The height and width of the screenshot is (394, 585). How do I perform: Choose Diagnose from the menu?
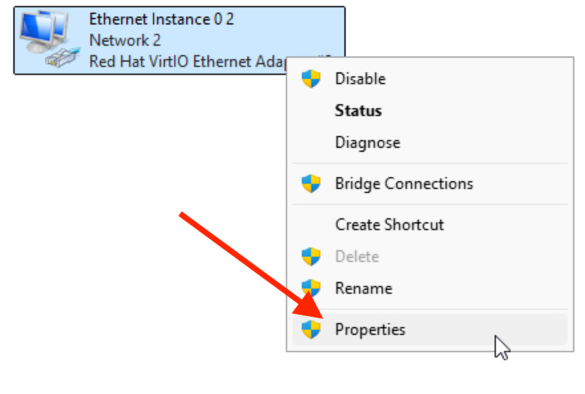point(366,142)
